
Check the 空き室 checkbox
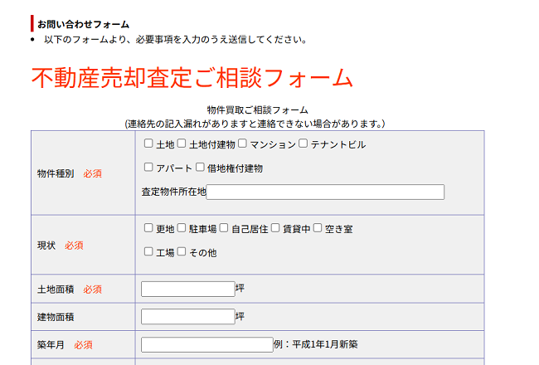click(318, 228)
